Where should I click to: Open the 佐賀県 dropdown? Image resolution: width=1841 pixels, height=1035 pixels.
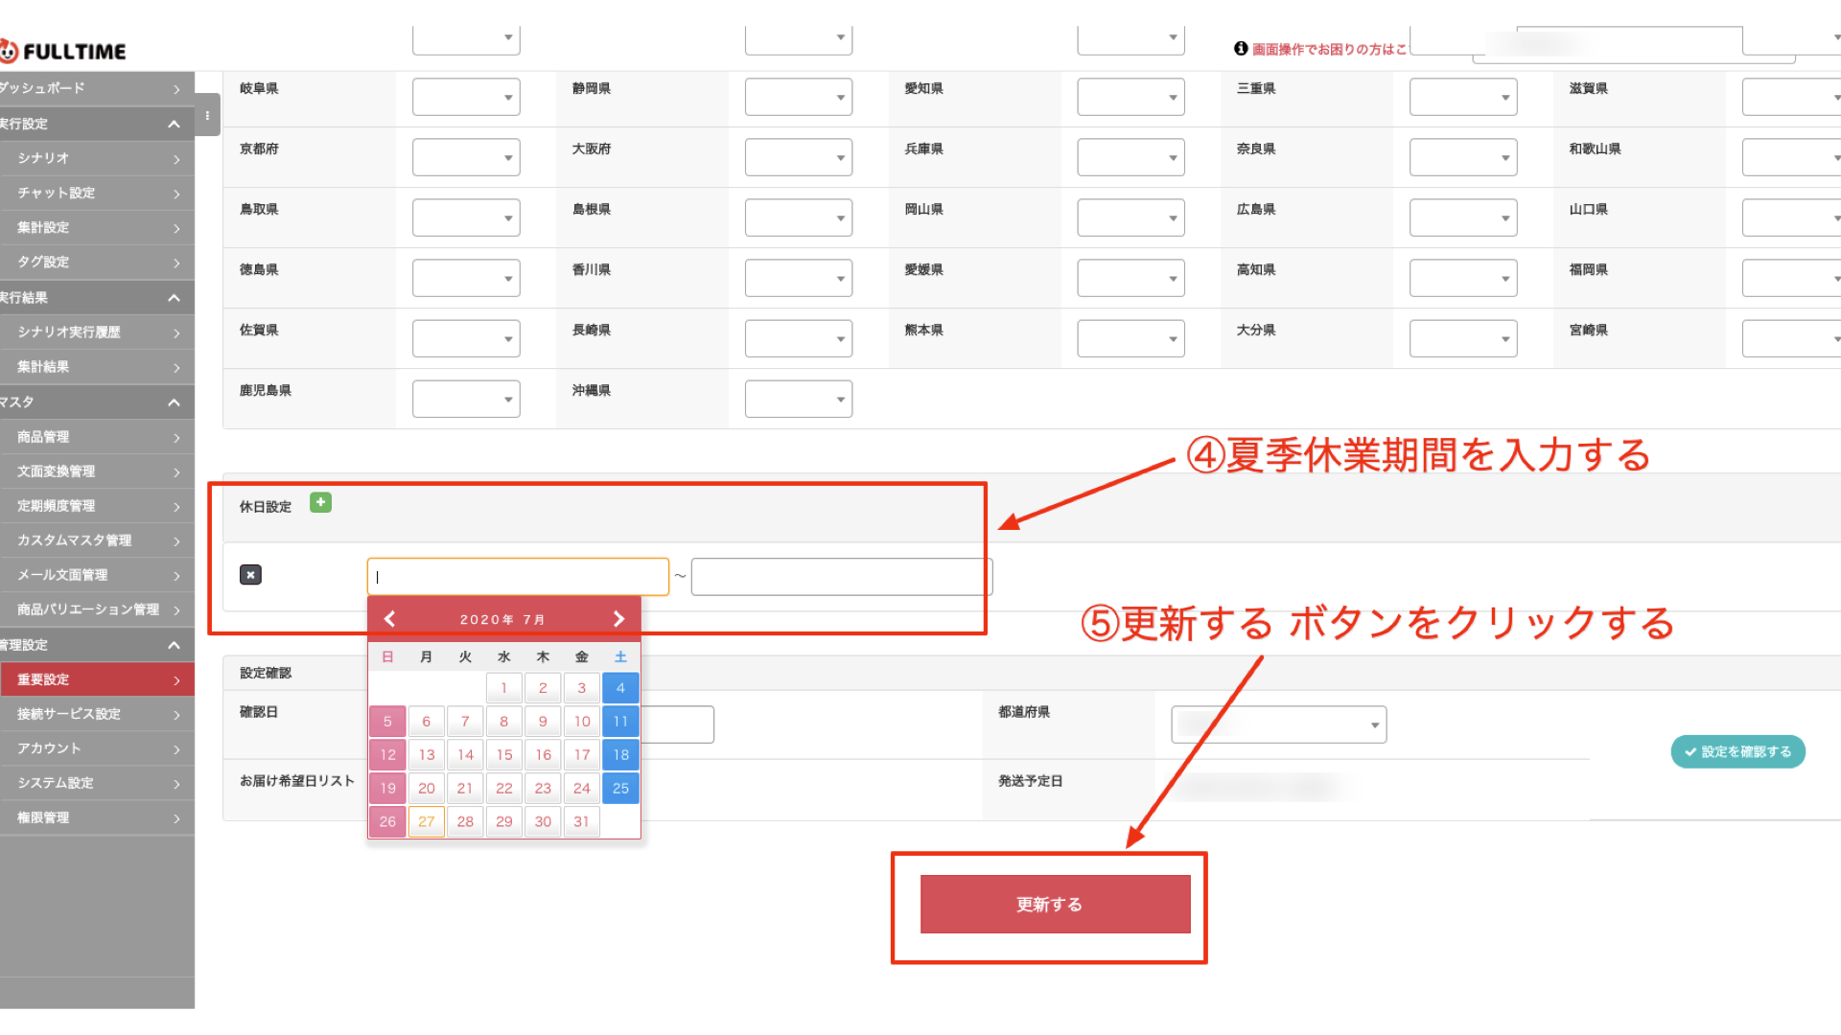tap(466, 338)
